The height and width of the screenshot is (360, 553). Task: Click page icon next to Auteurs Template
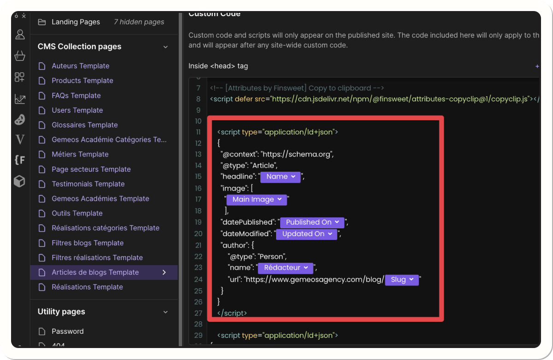coord(42,66)
